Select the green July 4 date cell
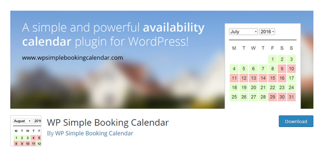 tap(234, 68)
